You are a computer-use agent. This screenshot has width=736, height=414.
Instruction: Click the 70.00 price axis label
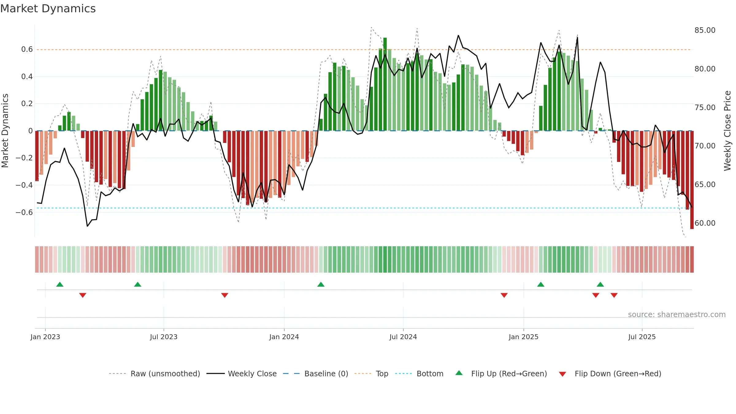click(705, 146)
